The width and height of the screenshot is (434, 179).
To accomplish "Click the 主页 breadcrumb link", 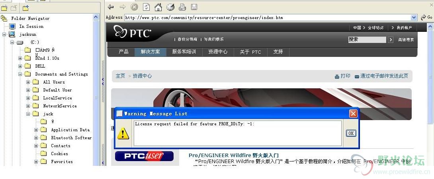I will pyautogui.click(x=120, y=76).
